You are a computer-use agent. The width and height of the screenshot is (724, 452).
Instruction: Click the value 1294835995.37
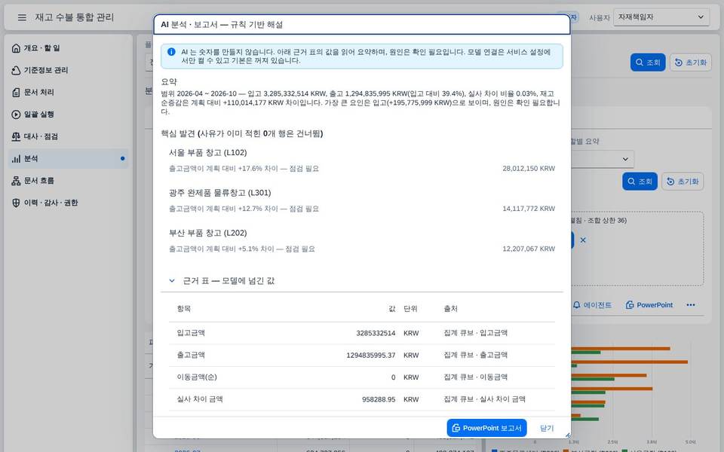pos(371,355)
